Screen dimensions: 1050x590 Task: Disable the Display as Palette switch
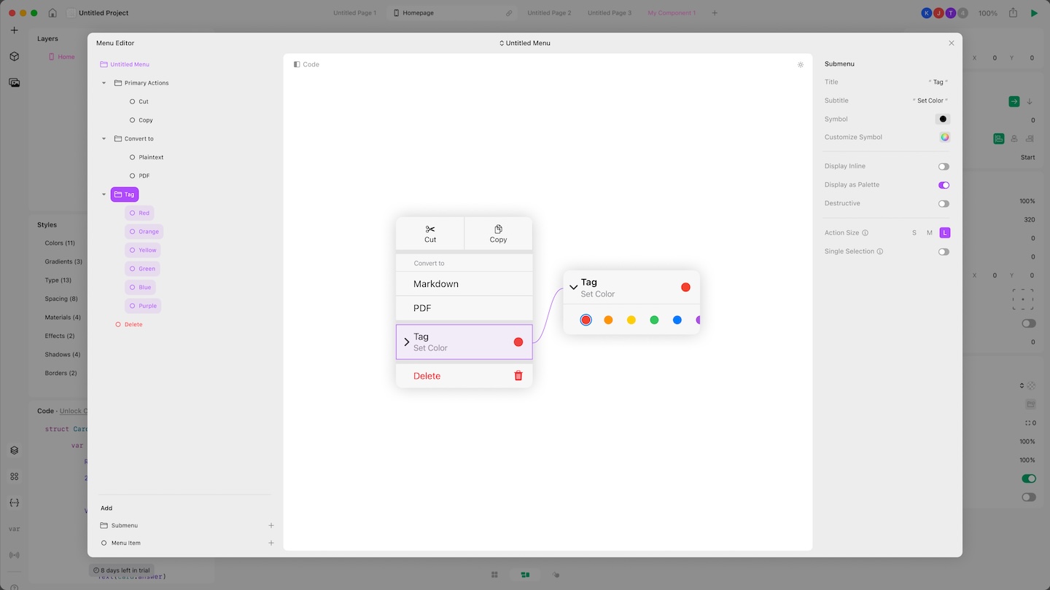pos(944,185)
